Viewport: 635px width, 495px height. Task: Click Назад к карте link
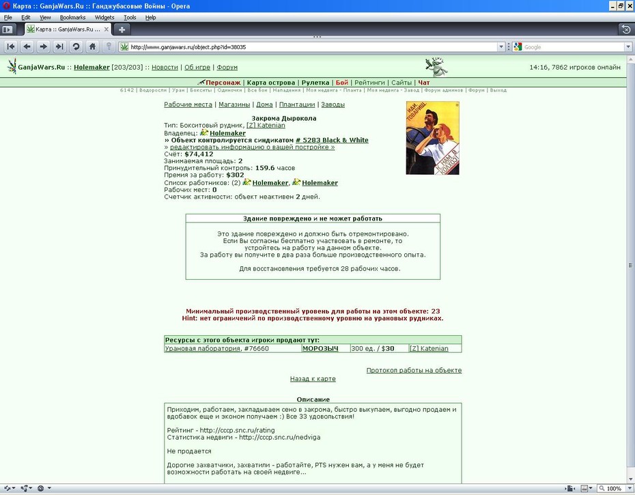click(x=313, y=379)
